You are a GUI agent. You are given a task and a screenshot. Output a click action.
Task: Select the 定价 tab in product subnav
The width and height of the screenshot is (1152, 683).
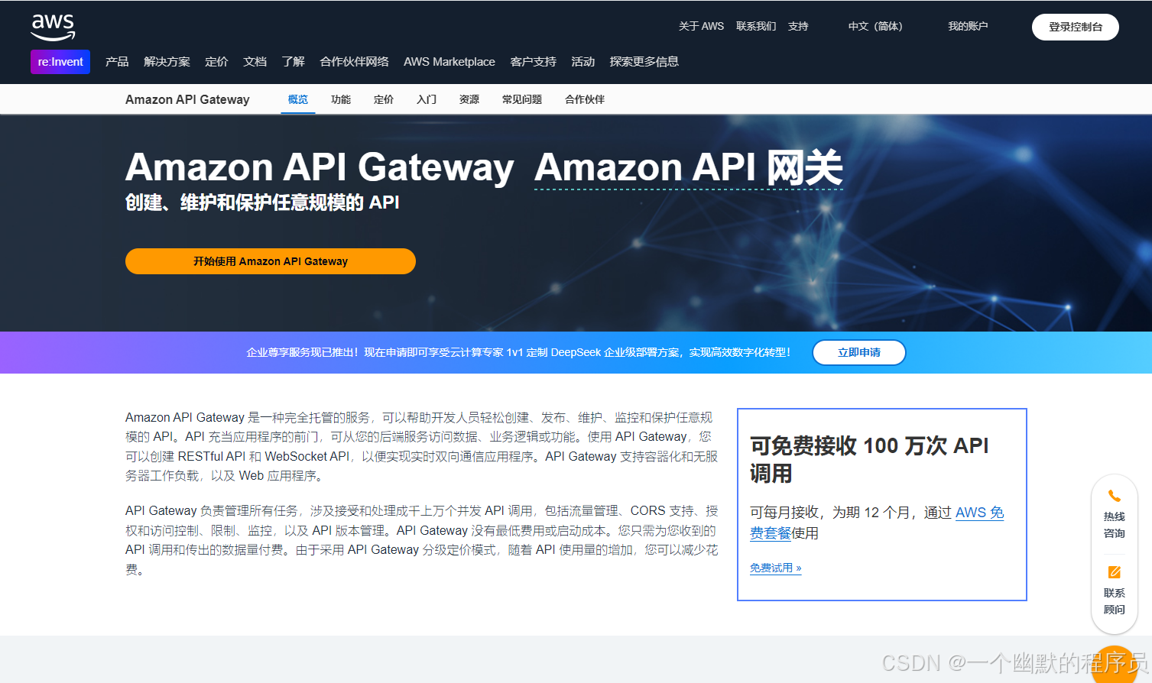click(x=384, y=100)
